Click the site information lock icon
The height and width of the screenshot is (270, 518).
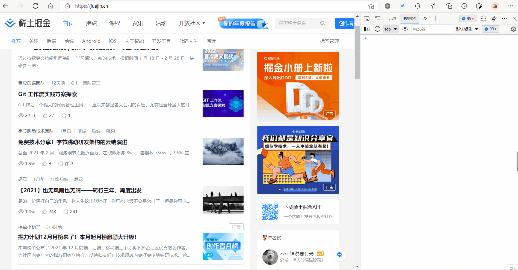tap(68, 6)
